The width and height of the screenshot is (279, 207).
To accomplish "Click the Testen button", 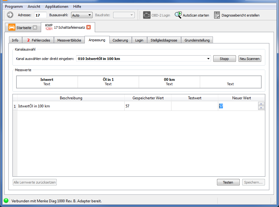I will point(228,182).
